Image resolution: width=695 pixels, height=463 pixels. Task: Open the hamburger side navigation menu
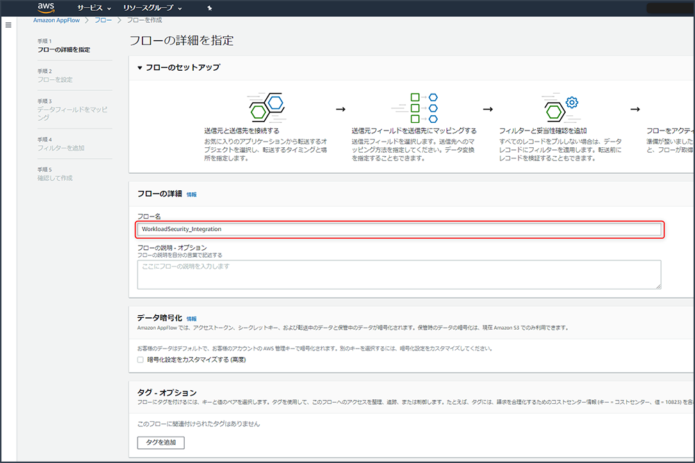click(x=8, y=25)
